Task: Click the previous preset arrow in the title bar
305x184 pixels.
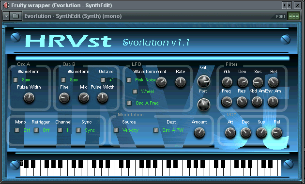Action: (285, 5)
